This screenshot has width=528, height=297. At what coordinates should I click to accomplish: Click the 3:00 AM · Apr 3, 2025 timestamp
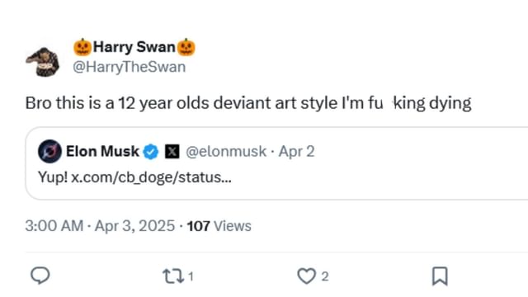[x=100, y=226]
